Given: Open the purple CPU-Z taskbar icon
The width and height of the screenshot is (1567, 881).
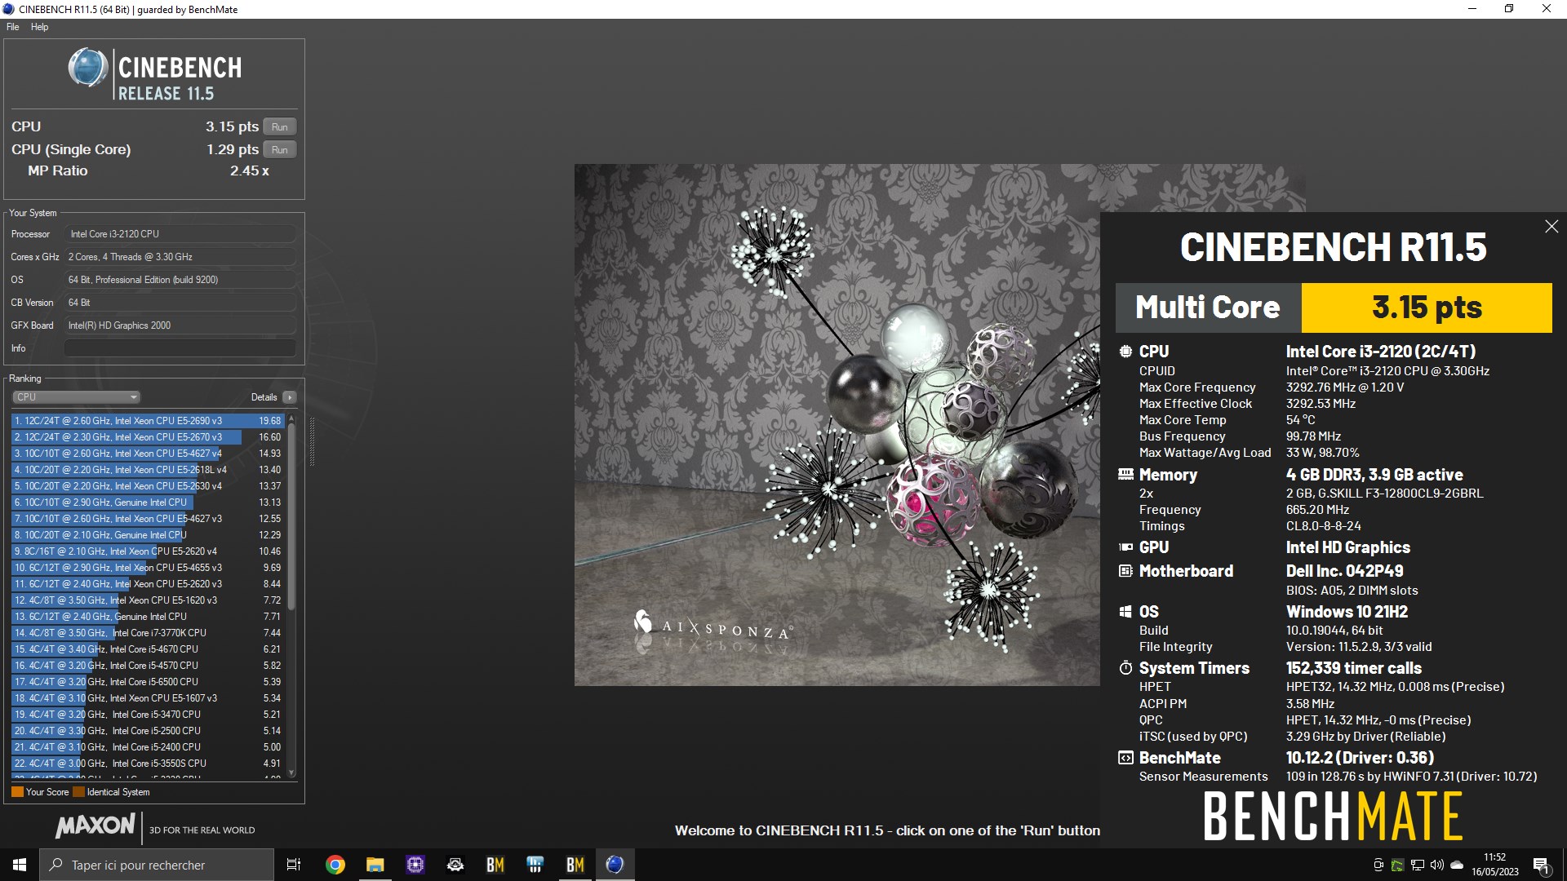Looking at the screenshot, I should coord(415,865).
